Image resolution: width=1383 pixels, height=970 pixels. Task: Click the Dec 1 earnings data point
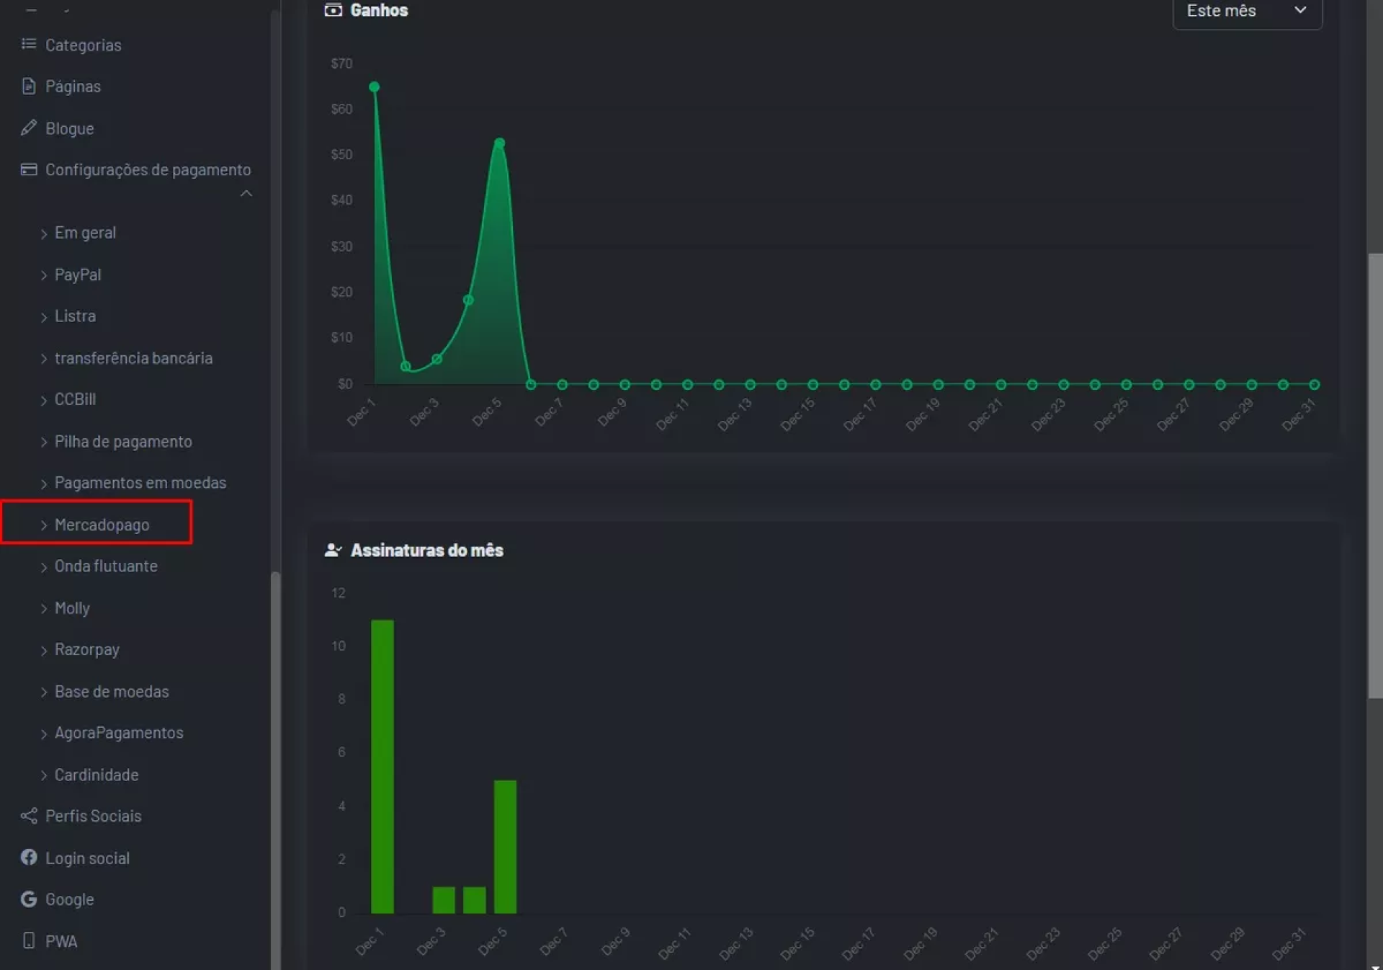click(x=374, y=87)
